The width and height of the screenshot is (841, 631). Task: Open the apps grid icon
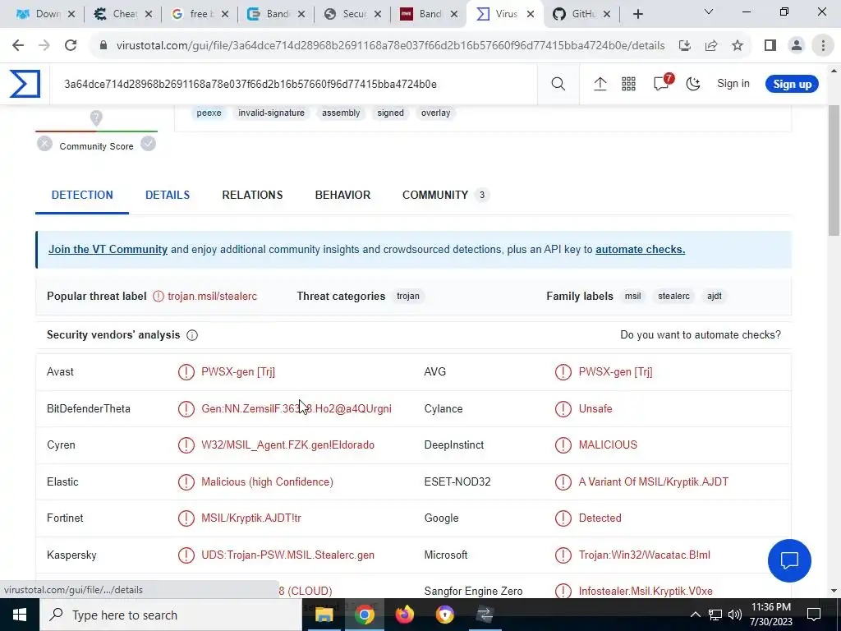(x=628, y=84)
